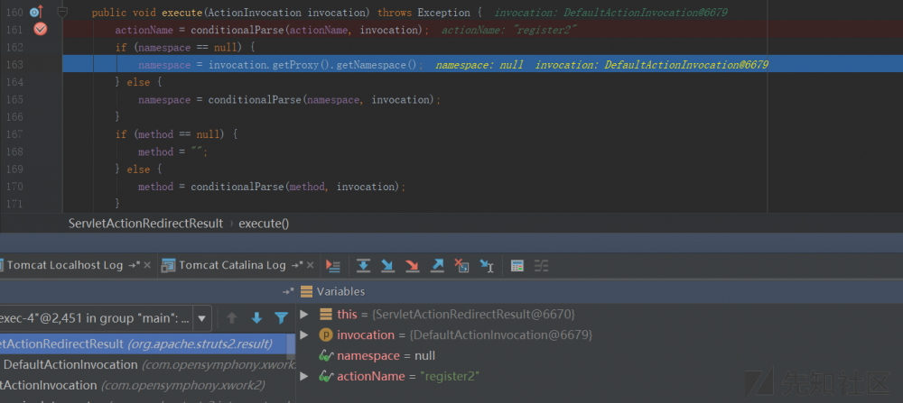Viewport: 903px width, 403px height.
Task: Click Run to Cursor icon
Action: coord(488,265)
